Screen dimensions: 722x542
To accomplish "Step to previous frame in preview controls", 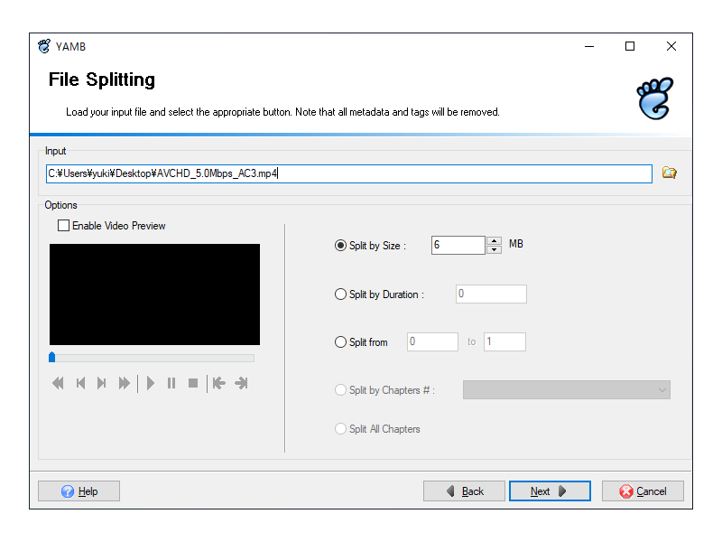I will click(80, 383).
